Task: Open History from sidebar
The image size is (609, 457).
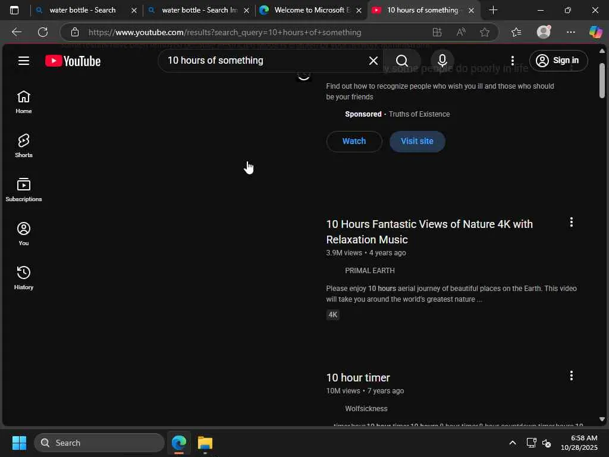Action: (24, 278)
